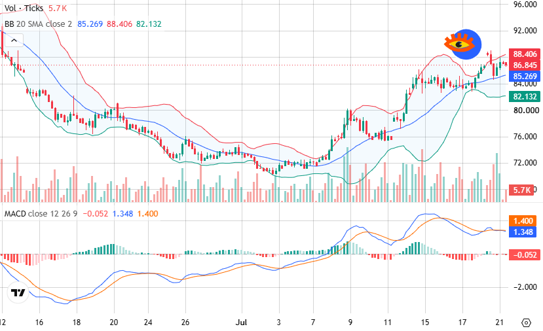Click the 21 date on time axis
543x331 pixels.
pos(499,322)
